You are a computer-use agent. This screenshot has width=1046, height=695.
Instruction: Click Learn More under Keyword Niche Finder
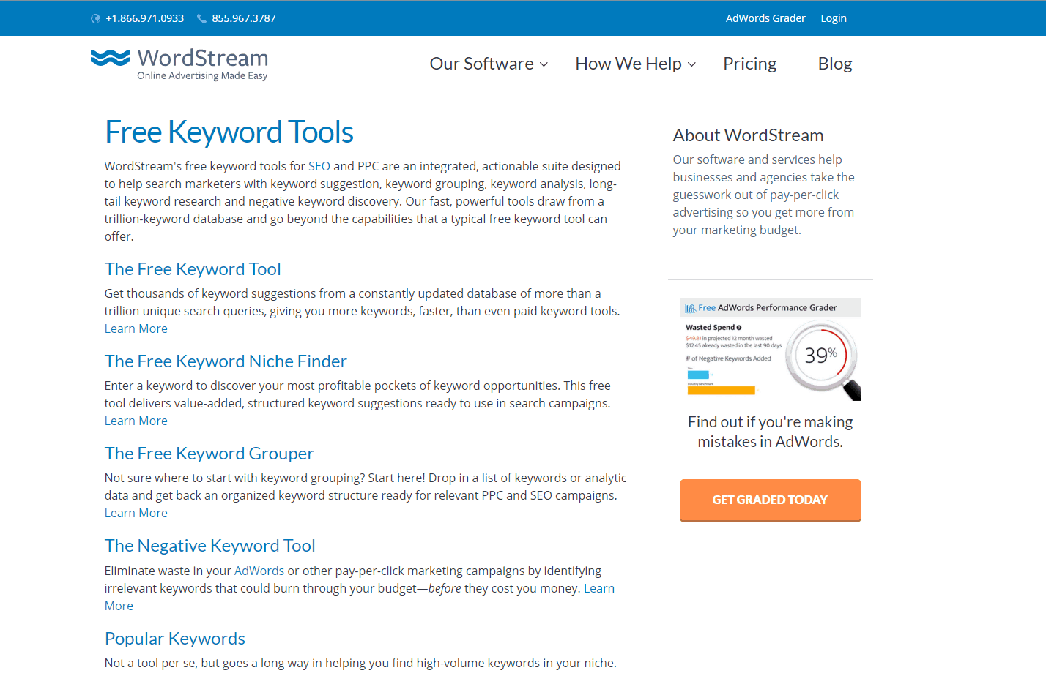(136, 421)
